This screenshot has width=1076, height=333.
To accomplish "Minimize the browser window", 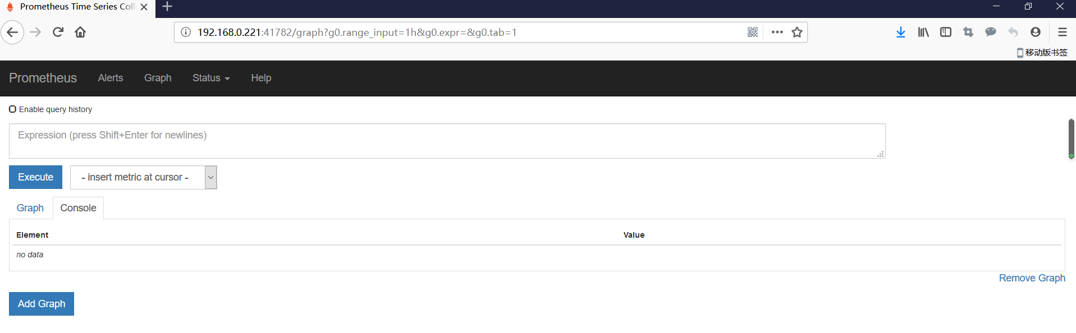I will pos(996,6).
